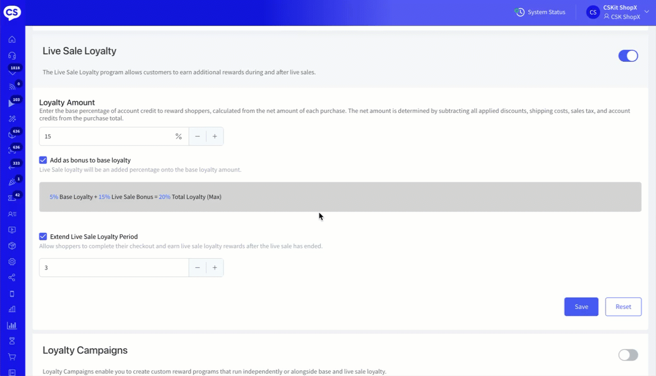Open the Home icon in sidebar
Screen dimensions: 656x376
(12, 39)
